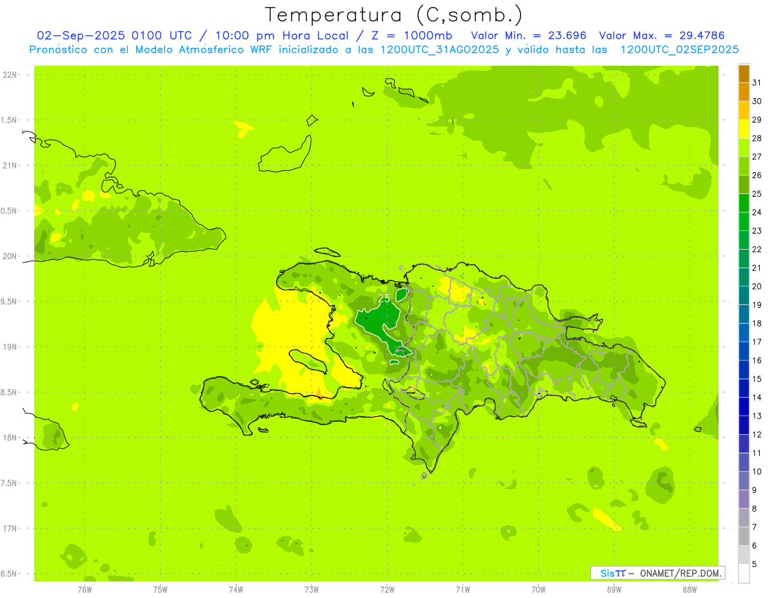Screen dimensions: 774x598
Task: Click the legend value '27'
Action: click(757, 157)
